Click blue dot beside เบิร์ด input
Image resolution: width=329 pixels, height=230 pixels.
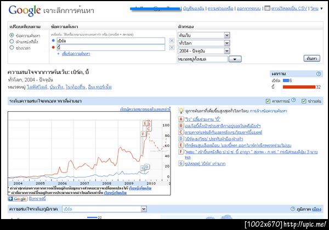pos(53,41)
